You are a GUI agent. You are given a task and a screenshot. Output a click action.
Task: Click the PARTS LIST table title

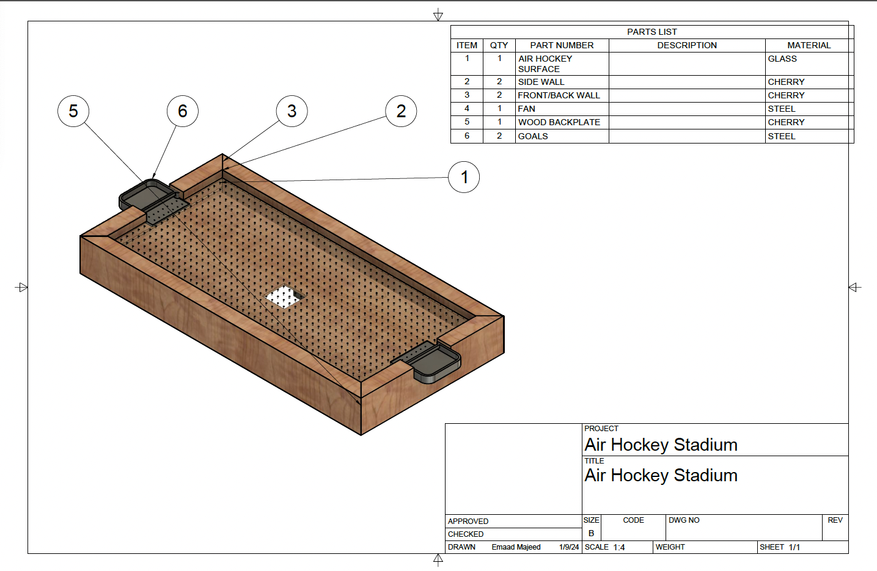[651, 32]
